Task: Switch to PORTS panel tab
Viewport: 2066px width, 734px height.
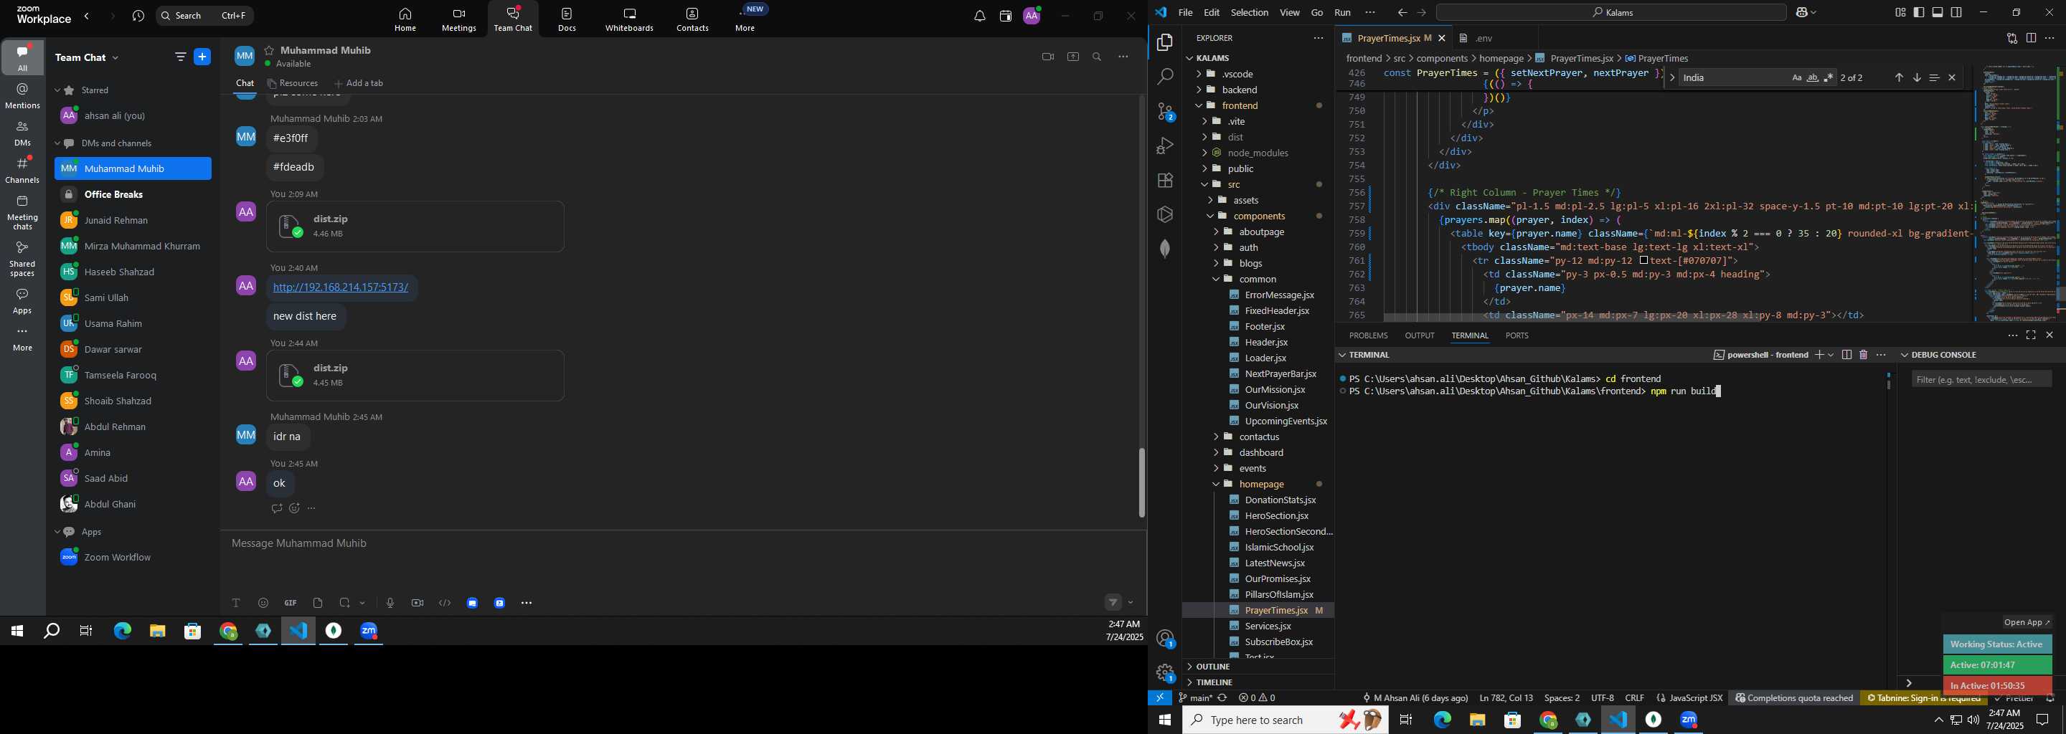Action: click(x=1517, y=335)
